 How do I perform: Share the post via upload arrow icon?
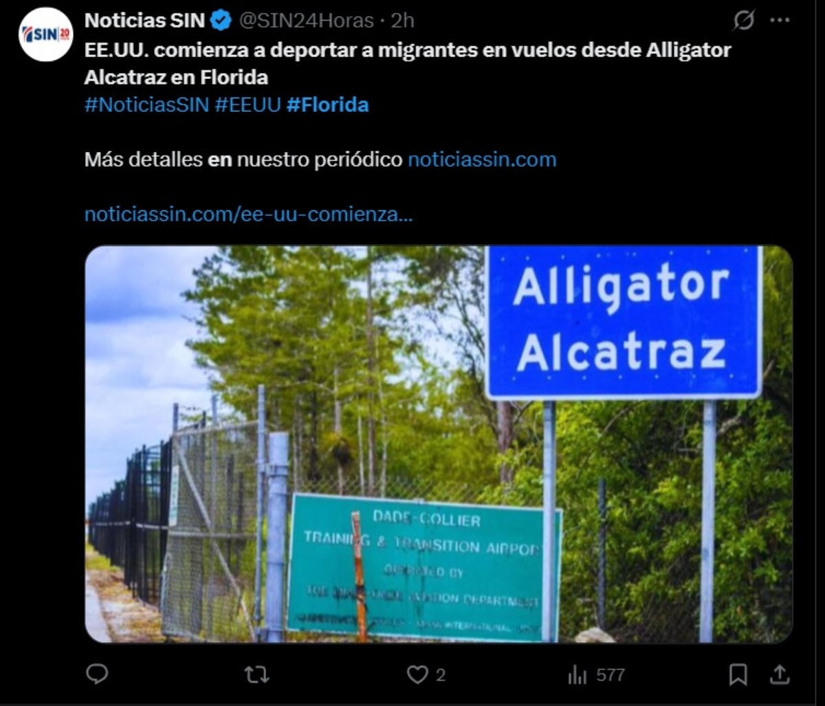coord(780,674)
